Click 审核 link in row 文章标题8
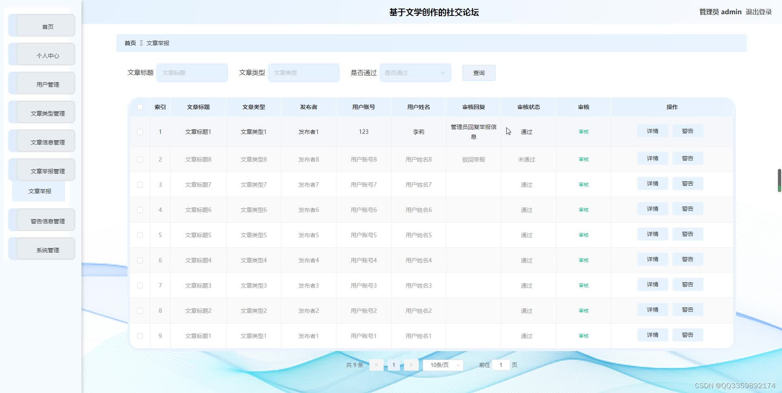This screenshot has width=782, height=393. point(583,159)
